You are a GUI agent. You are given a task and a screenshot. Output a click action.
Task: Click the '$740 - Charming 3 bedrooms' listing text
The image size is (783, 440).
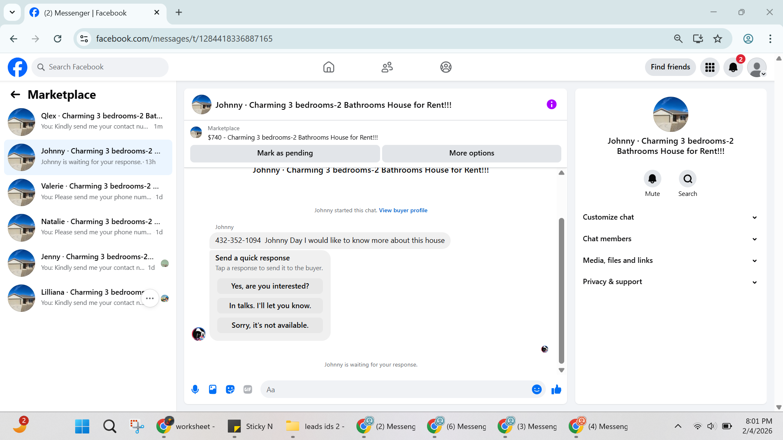(x=293, y=138)
